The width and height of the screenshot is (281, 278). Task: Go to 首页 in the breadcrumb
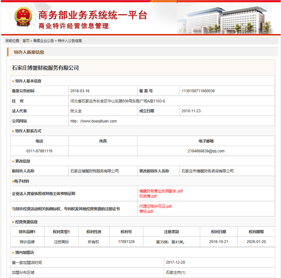click(26, 41)
